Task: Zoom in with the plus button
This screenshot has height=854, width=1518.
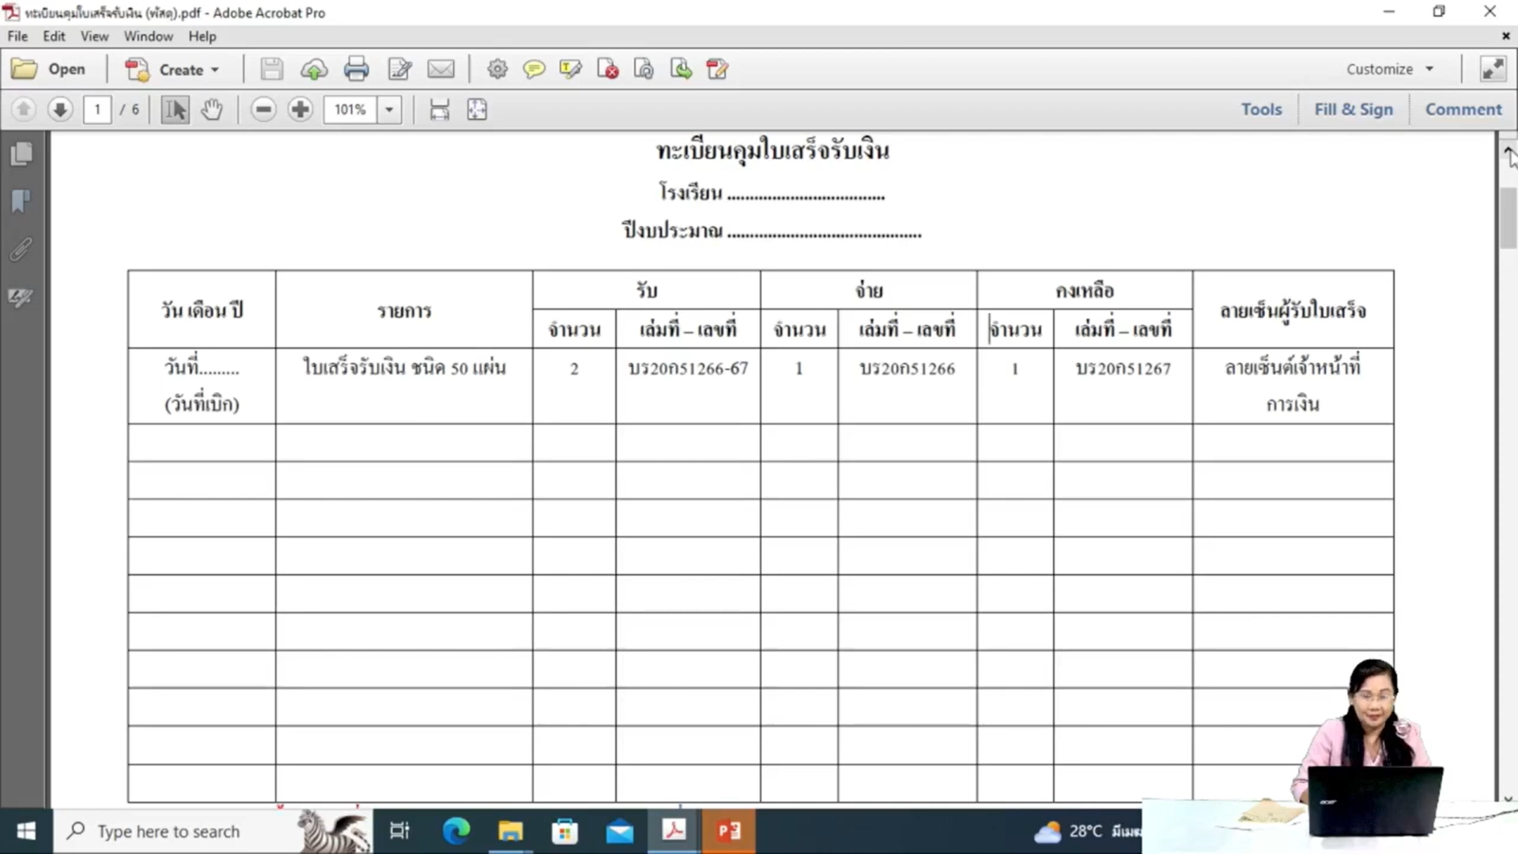Action: [x=300, y=109]
